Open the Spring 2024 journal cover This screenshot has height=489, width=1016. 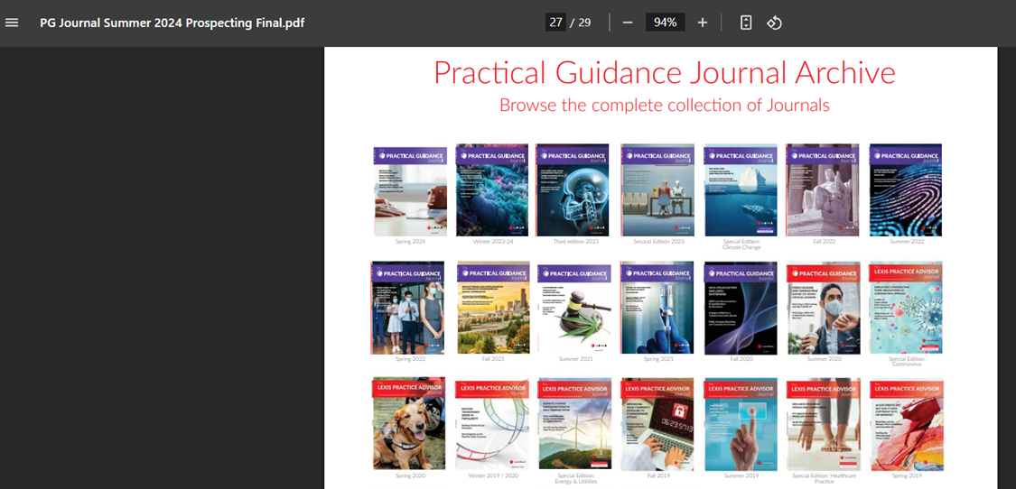point(410,191)
